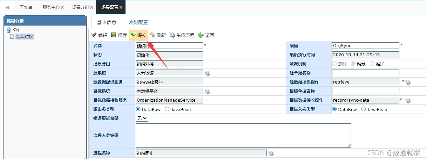Open the integration flow (集成流程) button
426x159 pixels.
click(x=182, y=35)
